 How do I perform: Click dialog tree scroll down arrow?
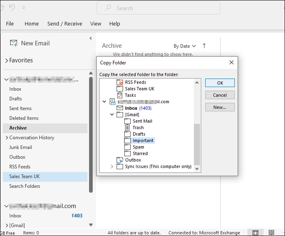197,168
